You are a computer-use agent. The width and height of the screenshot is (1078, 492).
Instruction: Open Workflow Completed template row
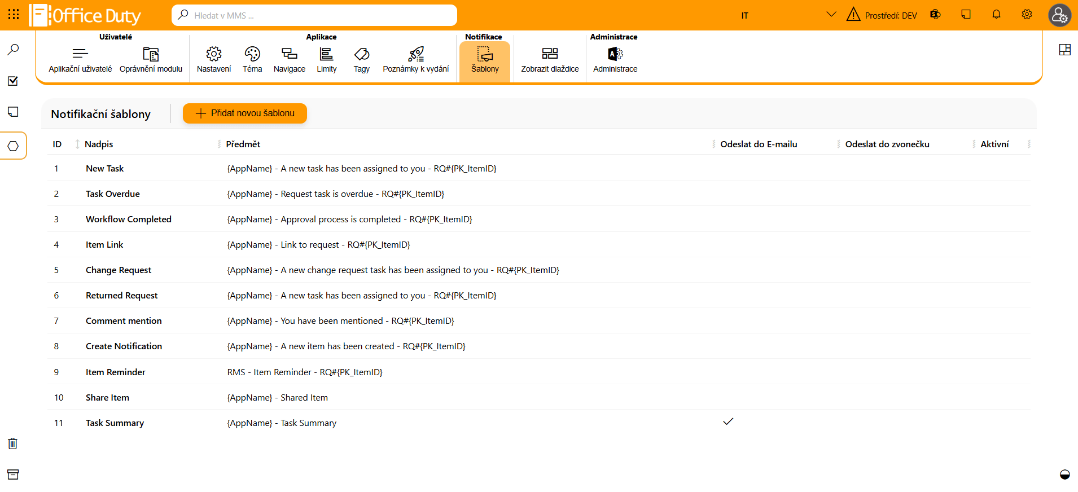point(539,219)
